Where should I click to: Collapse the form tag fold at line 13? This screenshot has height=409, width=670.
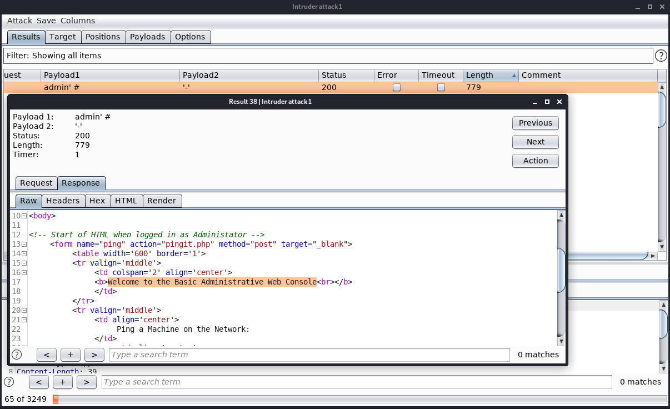tap(24, 244)
